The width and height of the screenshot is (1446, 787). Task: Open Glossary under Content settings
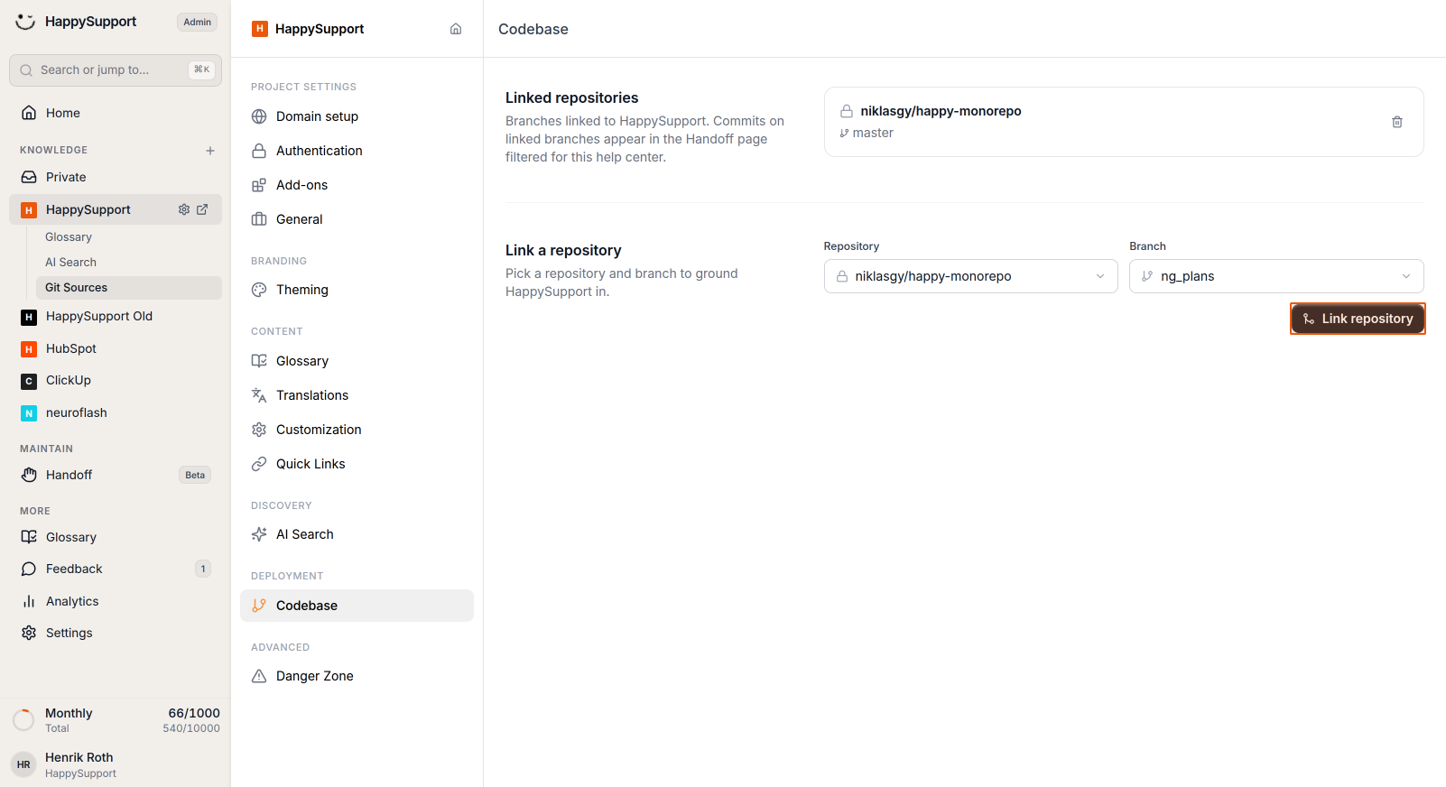click(357, 361)
